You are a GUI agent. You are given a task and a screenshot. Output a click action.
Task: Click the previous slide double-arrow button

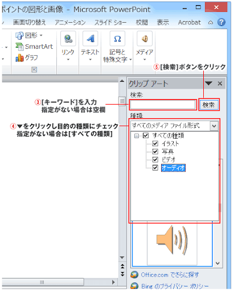click(122, 266)
